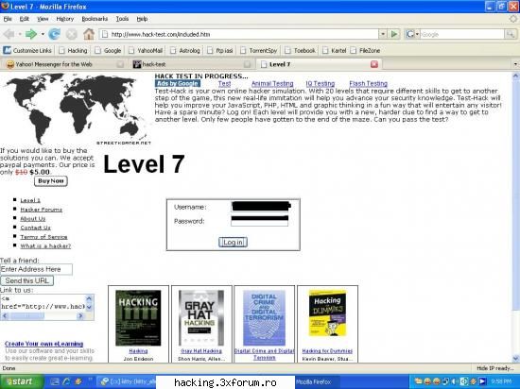
Task: Click the Buy Now button
Action: pyautogui.click(x=51, y=180)
